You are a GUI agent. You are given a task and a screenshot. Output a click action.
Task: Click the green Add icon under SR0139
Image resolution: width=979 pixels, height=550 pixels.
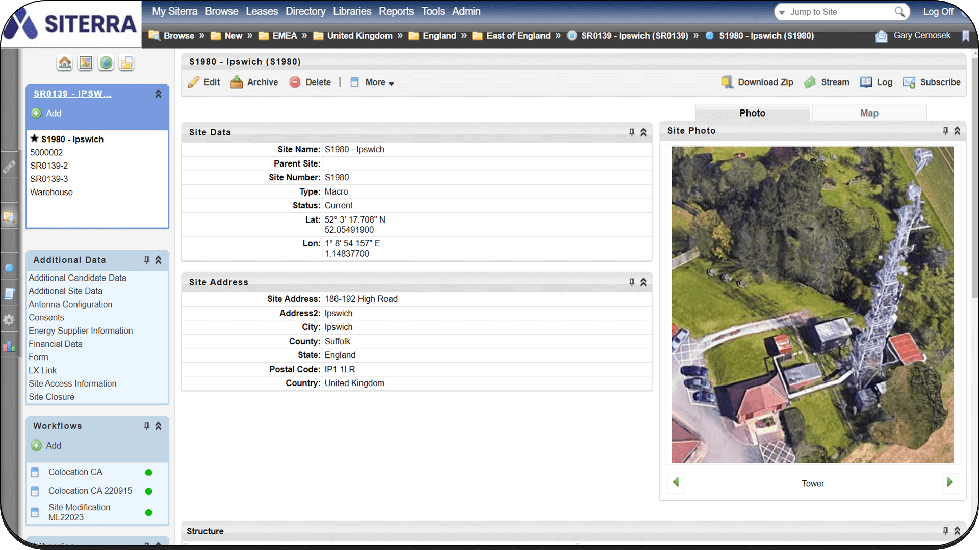point(36,113)
